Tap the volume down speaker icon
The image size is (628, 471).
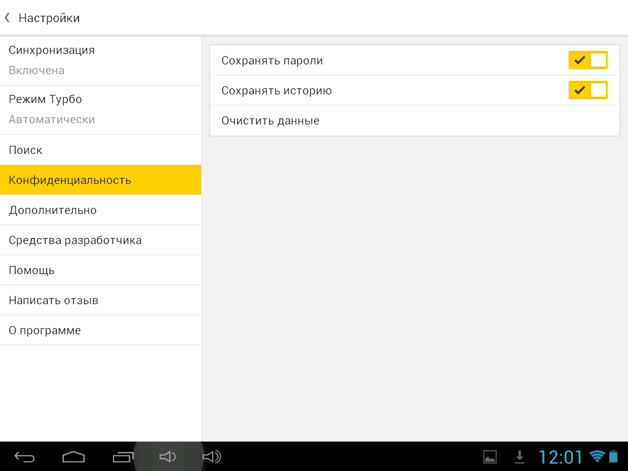click(x=167, y=456)
